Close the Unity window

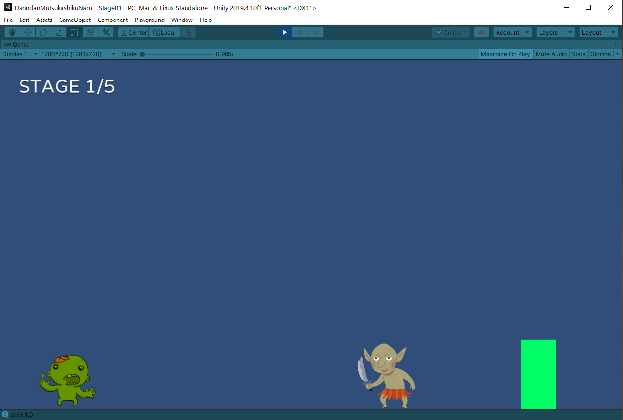click(x=611, y=7)
